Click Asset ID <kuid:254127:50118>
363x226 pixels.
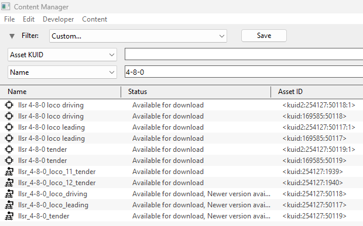pos(314,194)
